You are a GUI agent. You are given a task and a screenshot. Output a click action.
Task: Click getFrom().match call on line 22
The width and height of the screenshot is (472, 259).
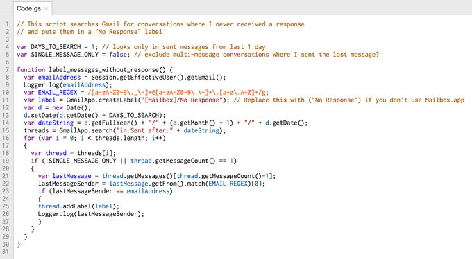point(178,184)
